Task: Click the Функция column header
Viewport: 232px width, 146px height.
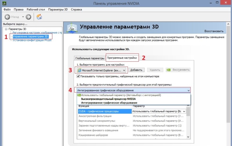Action: click(x=84, y=106)
